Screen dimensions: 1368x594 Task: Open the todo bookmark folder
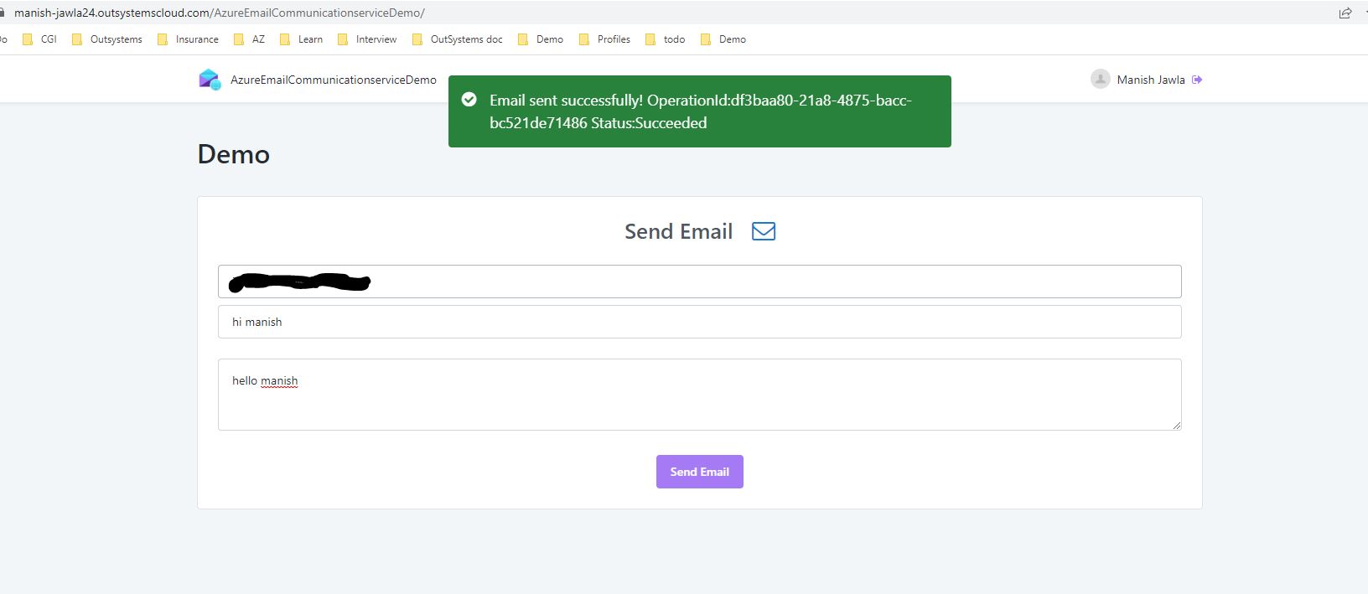pyautogui.click(x=665, y=39)
